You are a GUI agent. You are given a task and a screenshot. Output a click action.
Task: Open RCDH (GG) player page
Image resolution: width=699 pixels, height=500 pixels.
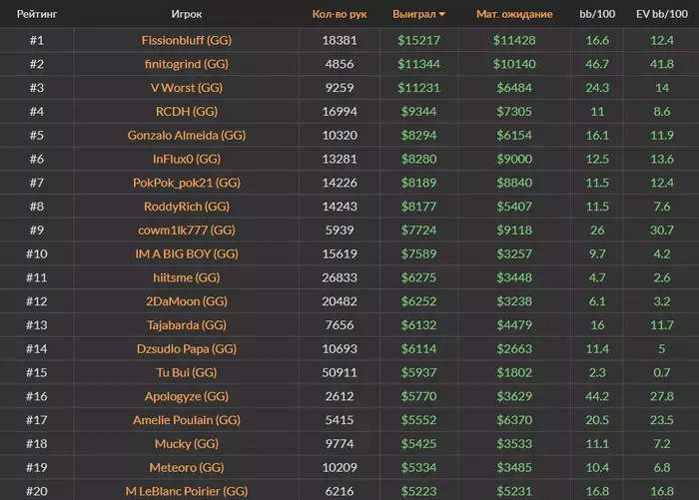[x=186, y=112]
